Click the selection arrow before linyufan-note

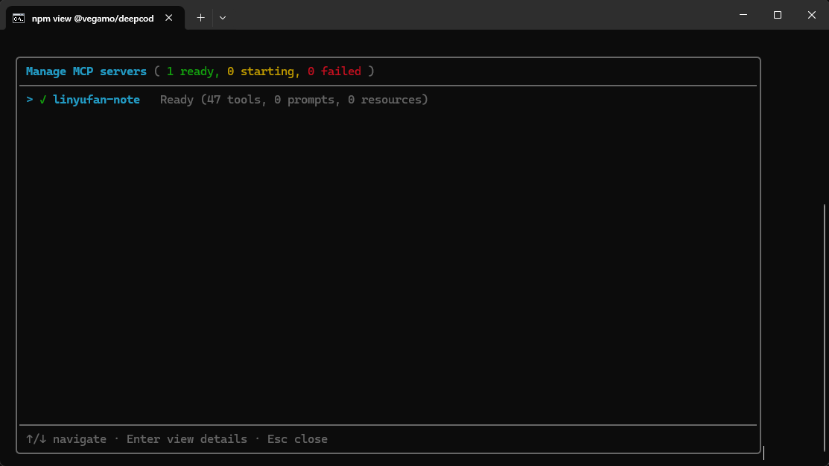coord(30,100)
